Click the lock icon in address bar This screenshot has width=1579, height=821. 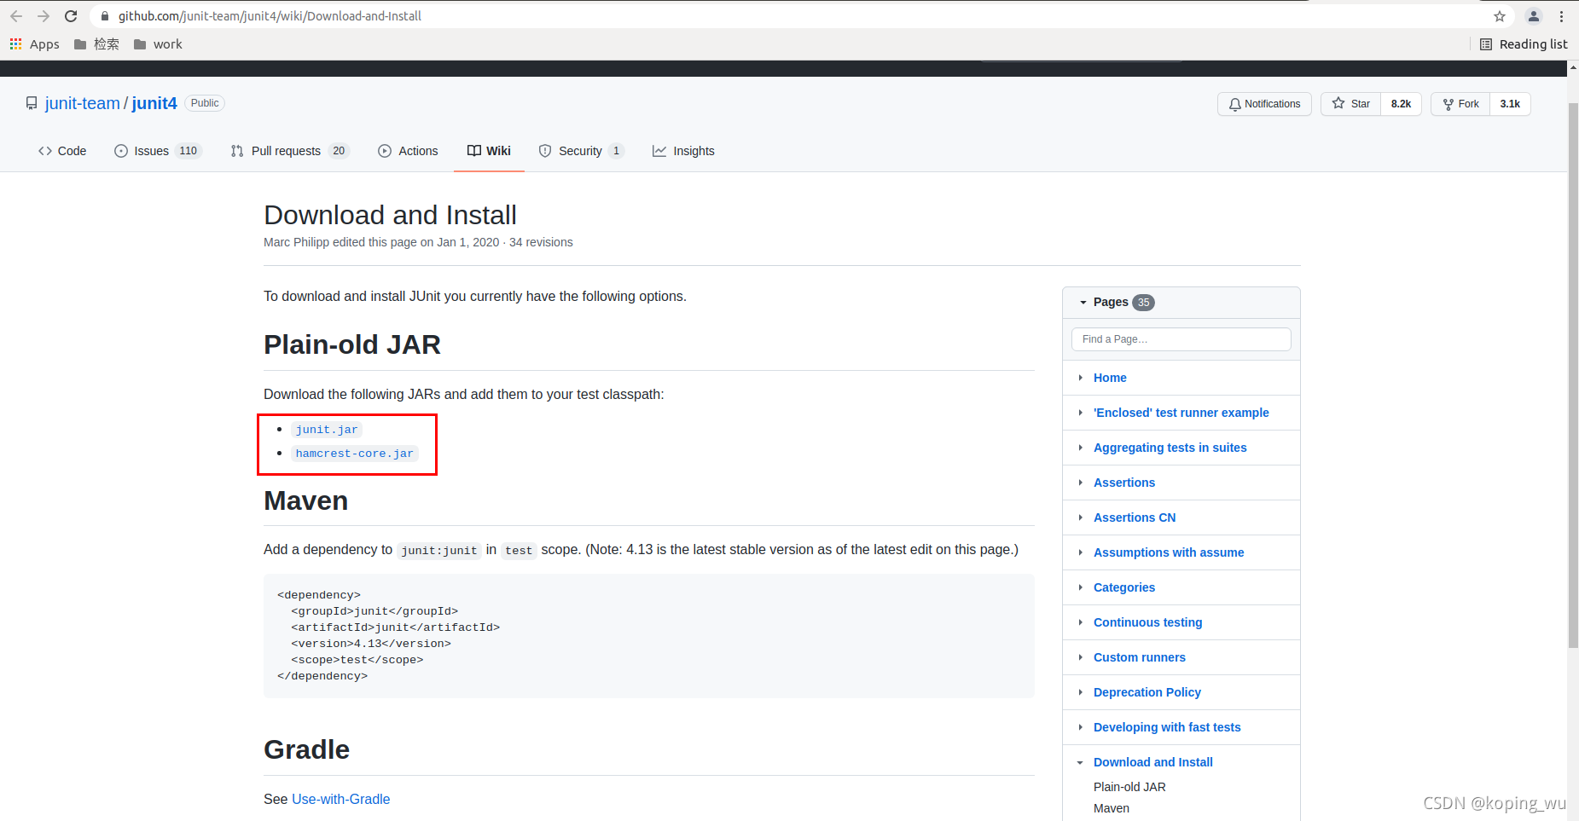tap(105, 16)
